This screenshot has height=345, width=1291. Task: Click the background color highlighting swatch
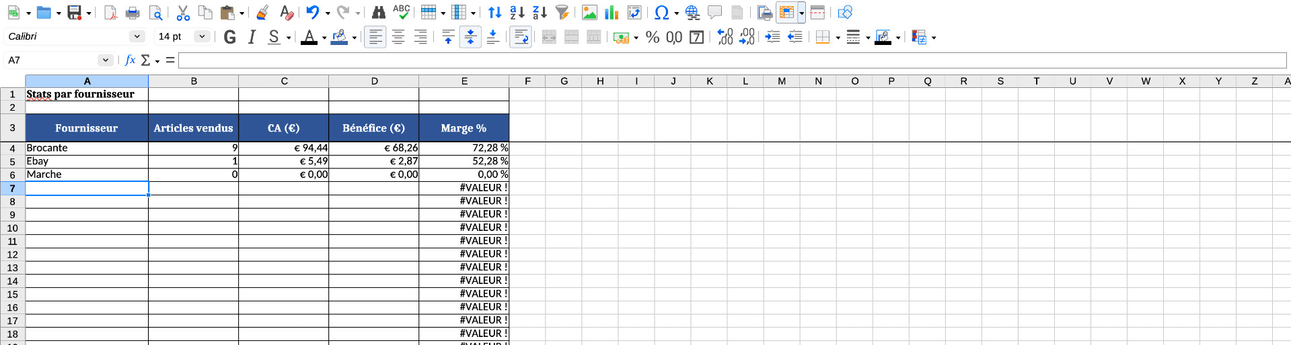click(x=340, y=37)
